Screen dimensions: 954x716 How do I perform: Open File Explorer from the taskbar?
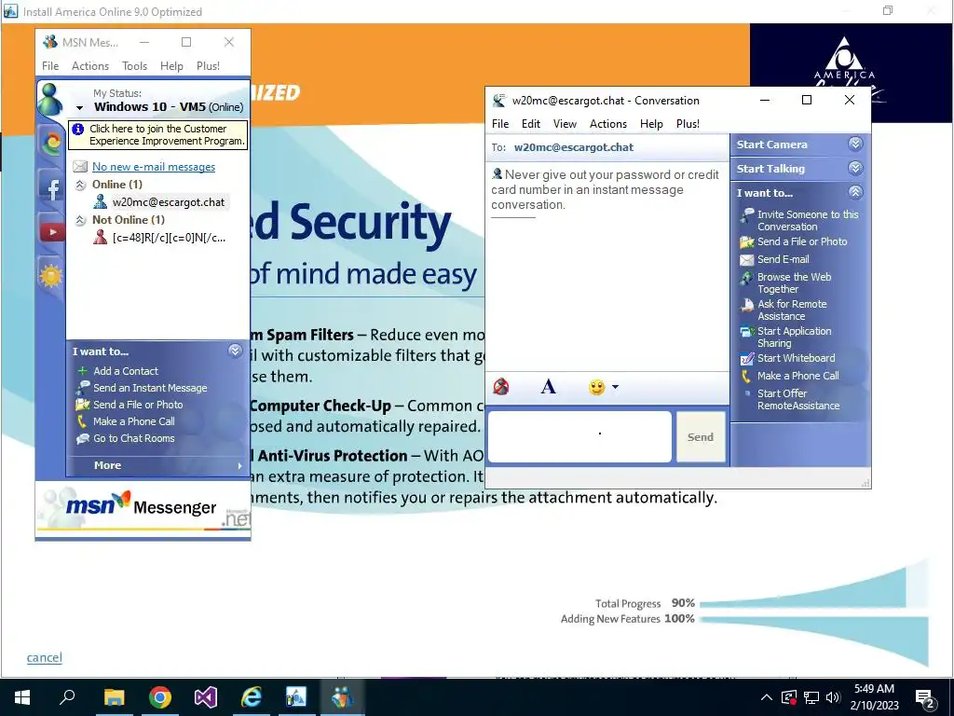point(115,696)
